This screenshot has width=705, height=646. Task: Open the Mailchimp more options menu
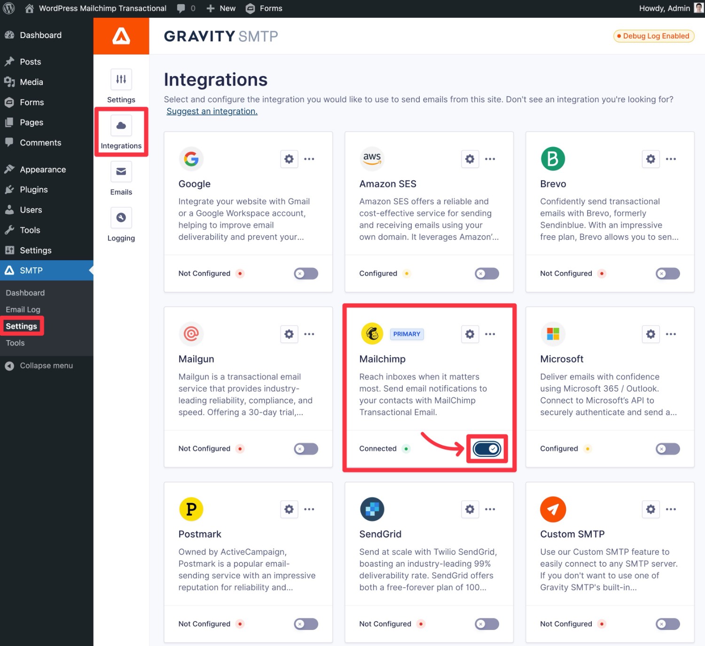(490, 334)
